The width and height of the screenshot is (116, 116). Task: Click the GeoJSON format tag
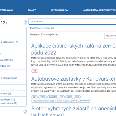(53, 97)
